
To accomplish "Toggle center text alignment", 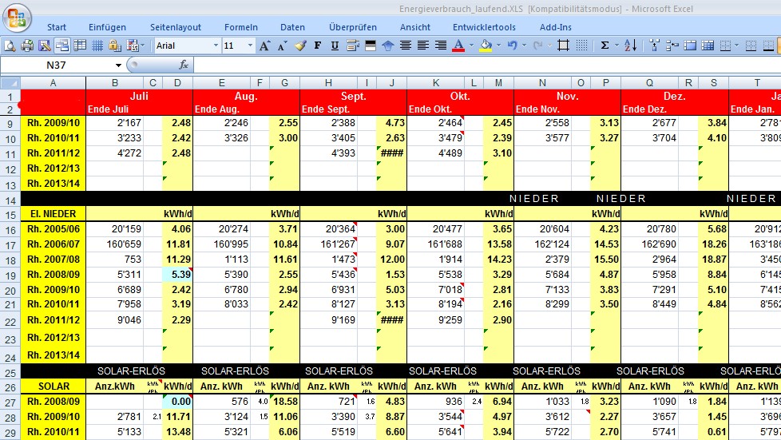I will (x=406, y=46).
